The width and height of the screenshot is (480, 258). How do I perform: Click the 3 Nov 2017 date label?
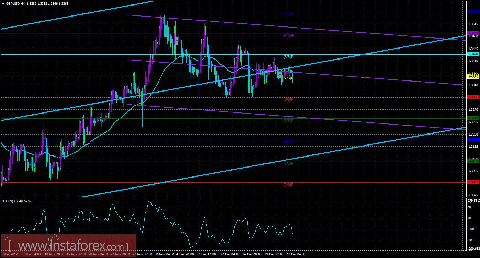[x=9, y=254]
